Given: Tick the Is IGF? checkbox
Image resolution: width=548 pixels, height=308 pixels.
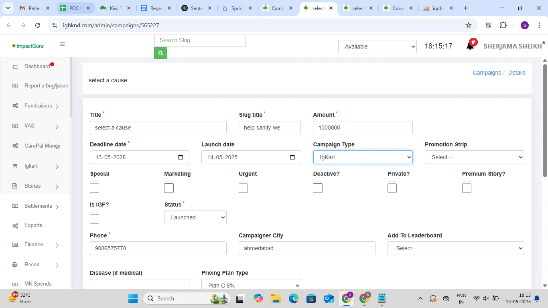Looking at the screenshot, I should [x=94, y=219].
